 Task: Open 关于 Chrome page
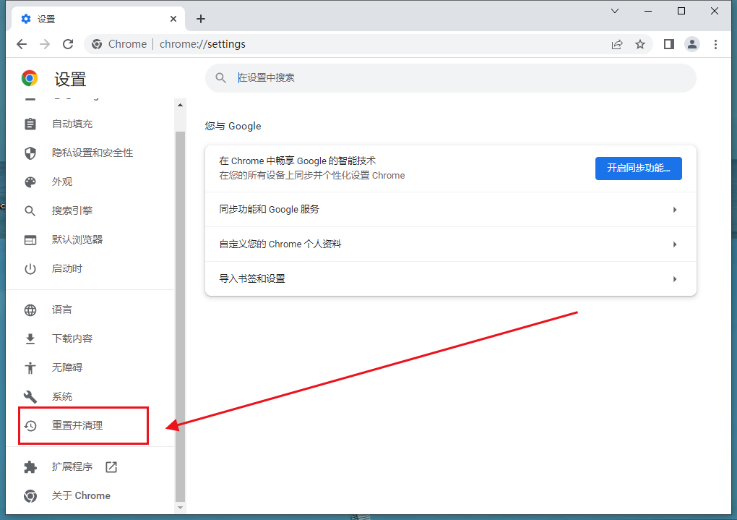click(x=90, y=496)
